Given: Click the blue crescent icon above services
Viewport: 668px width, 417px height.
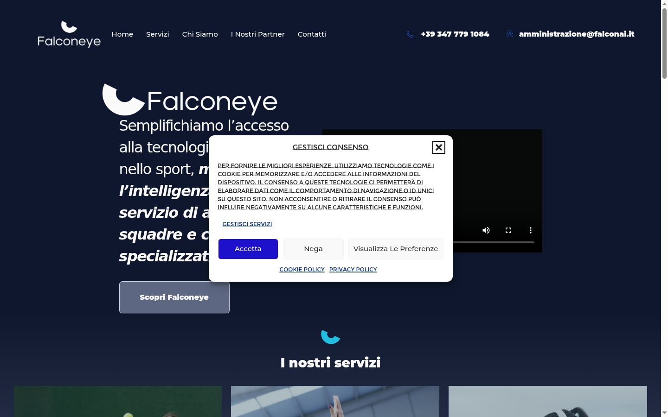Looking at the screenshot, I should 331,337.
